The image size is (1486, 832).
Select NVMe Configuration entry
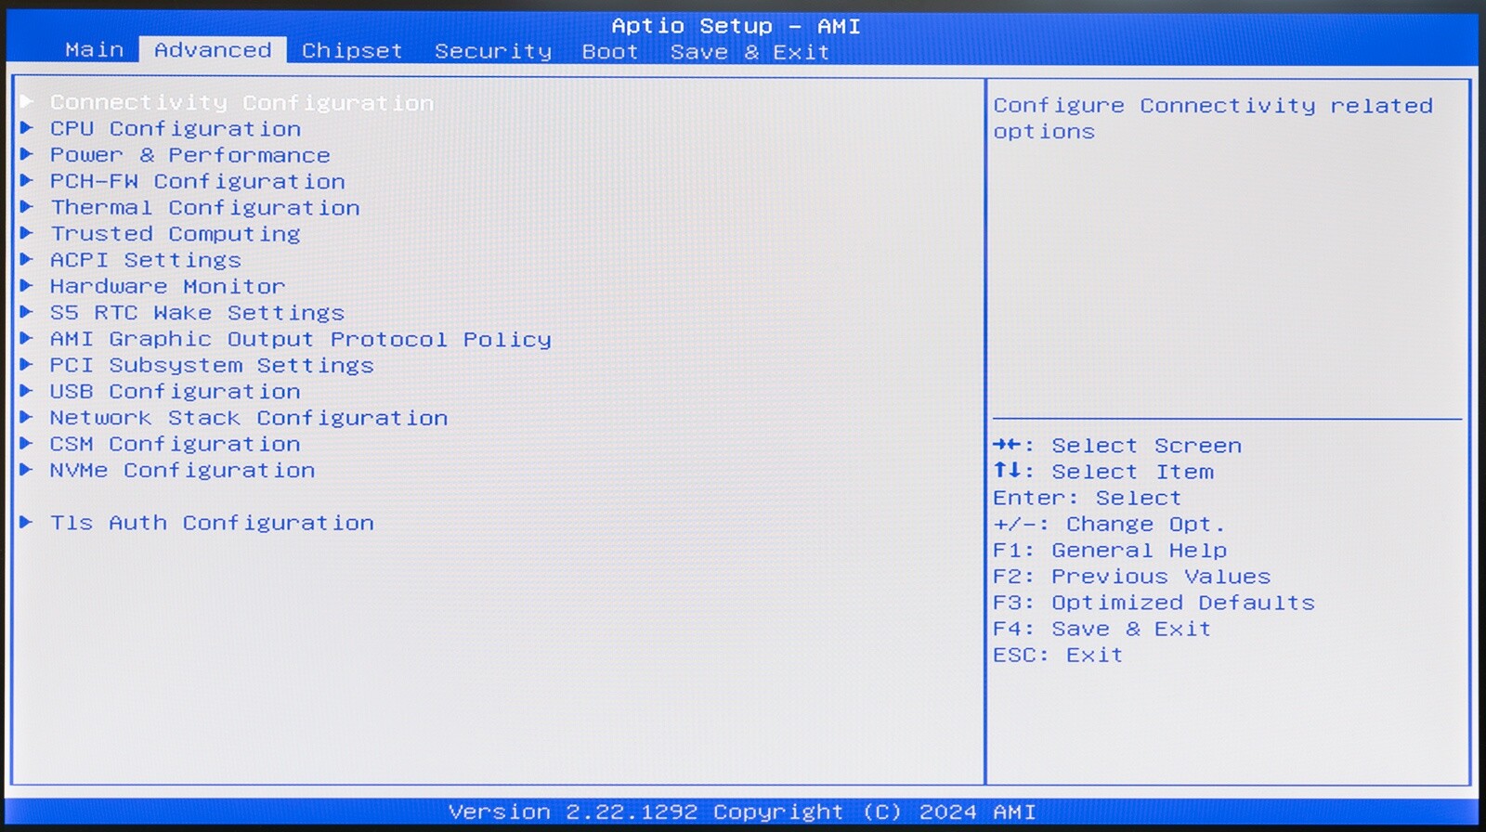pyautogui.click(x=182, y=470)
